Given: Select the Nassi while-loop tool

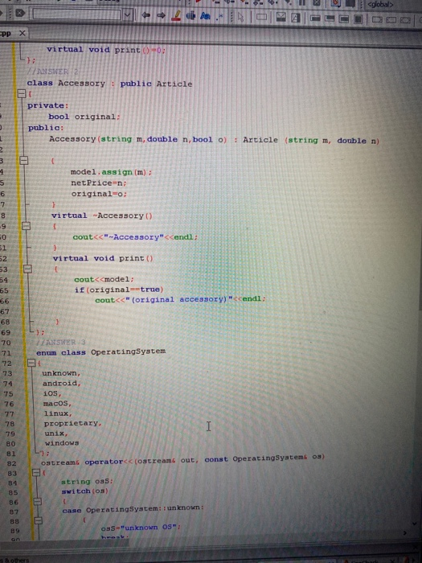Looking at the screenshot, I should 315,18.
